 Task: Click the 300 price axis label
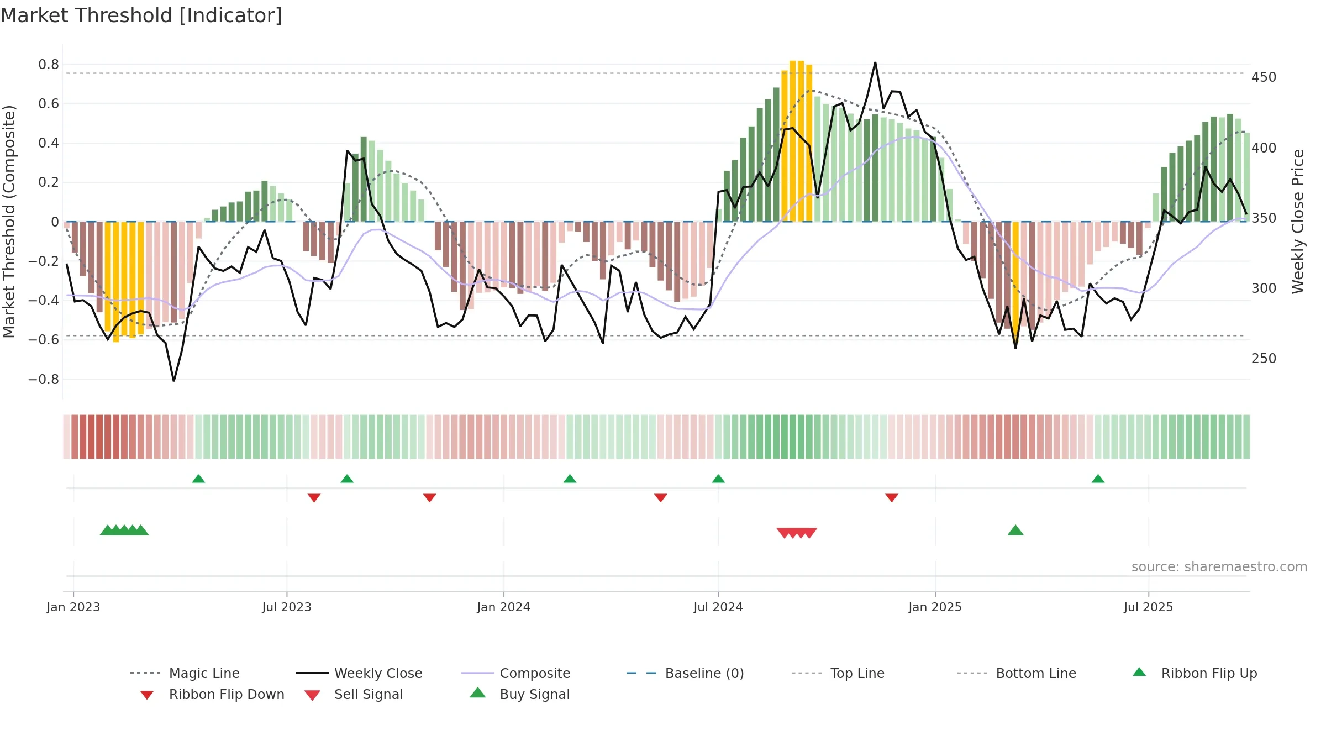(1264, 288)
